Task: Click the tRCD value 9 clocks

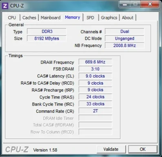Action: (x=95, y=83)
